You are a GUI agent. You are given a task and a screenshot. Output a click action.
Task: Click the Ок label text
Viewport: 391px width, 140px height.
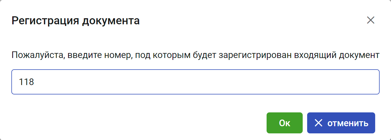285,123
